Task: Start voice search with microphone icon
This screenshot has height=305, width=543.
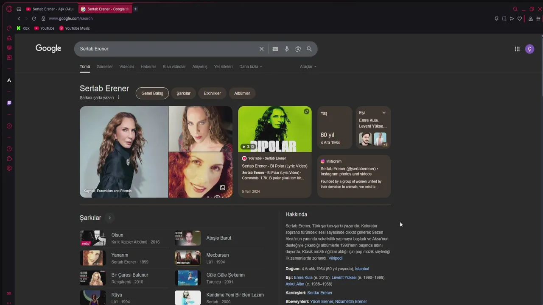Action: point(287,49)
